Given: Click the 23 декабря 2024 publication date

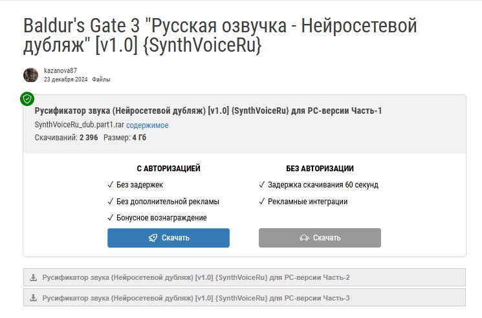Looking at the screenshot, I should 65,79.
